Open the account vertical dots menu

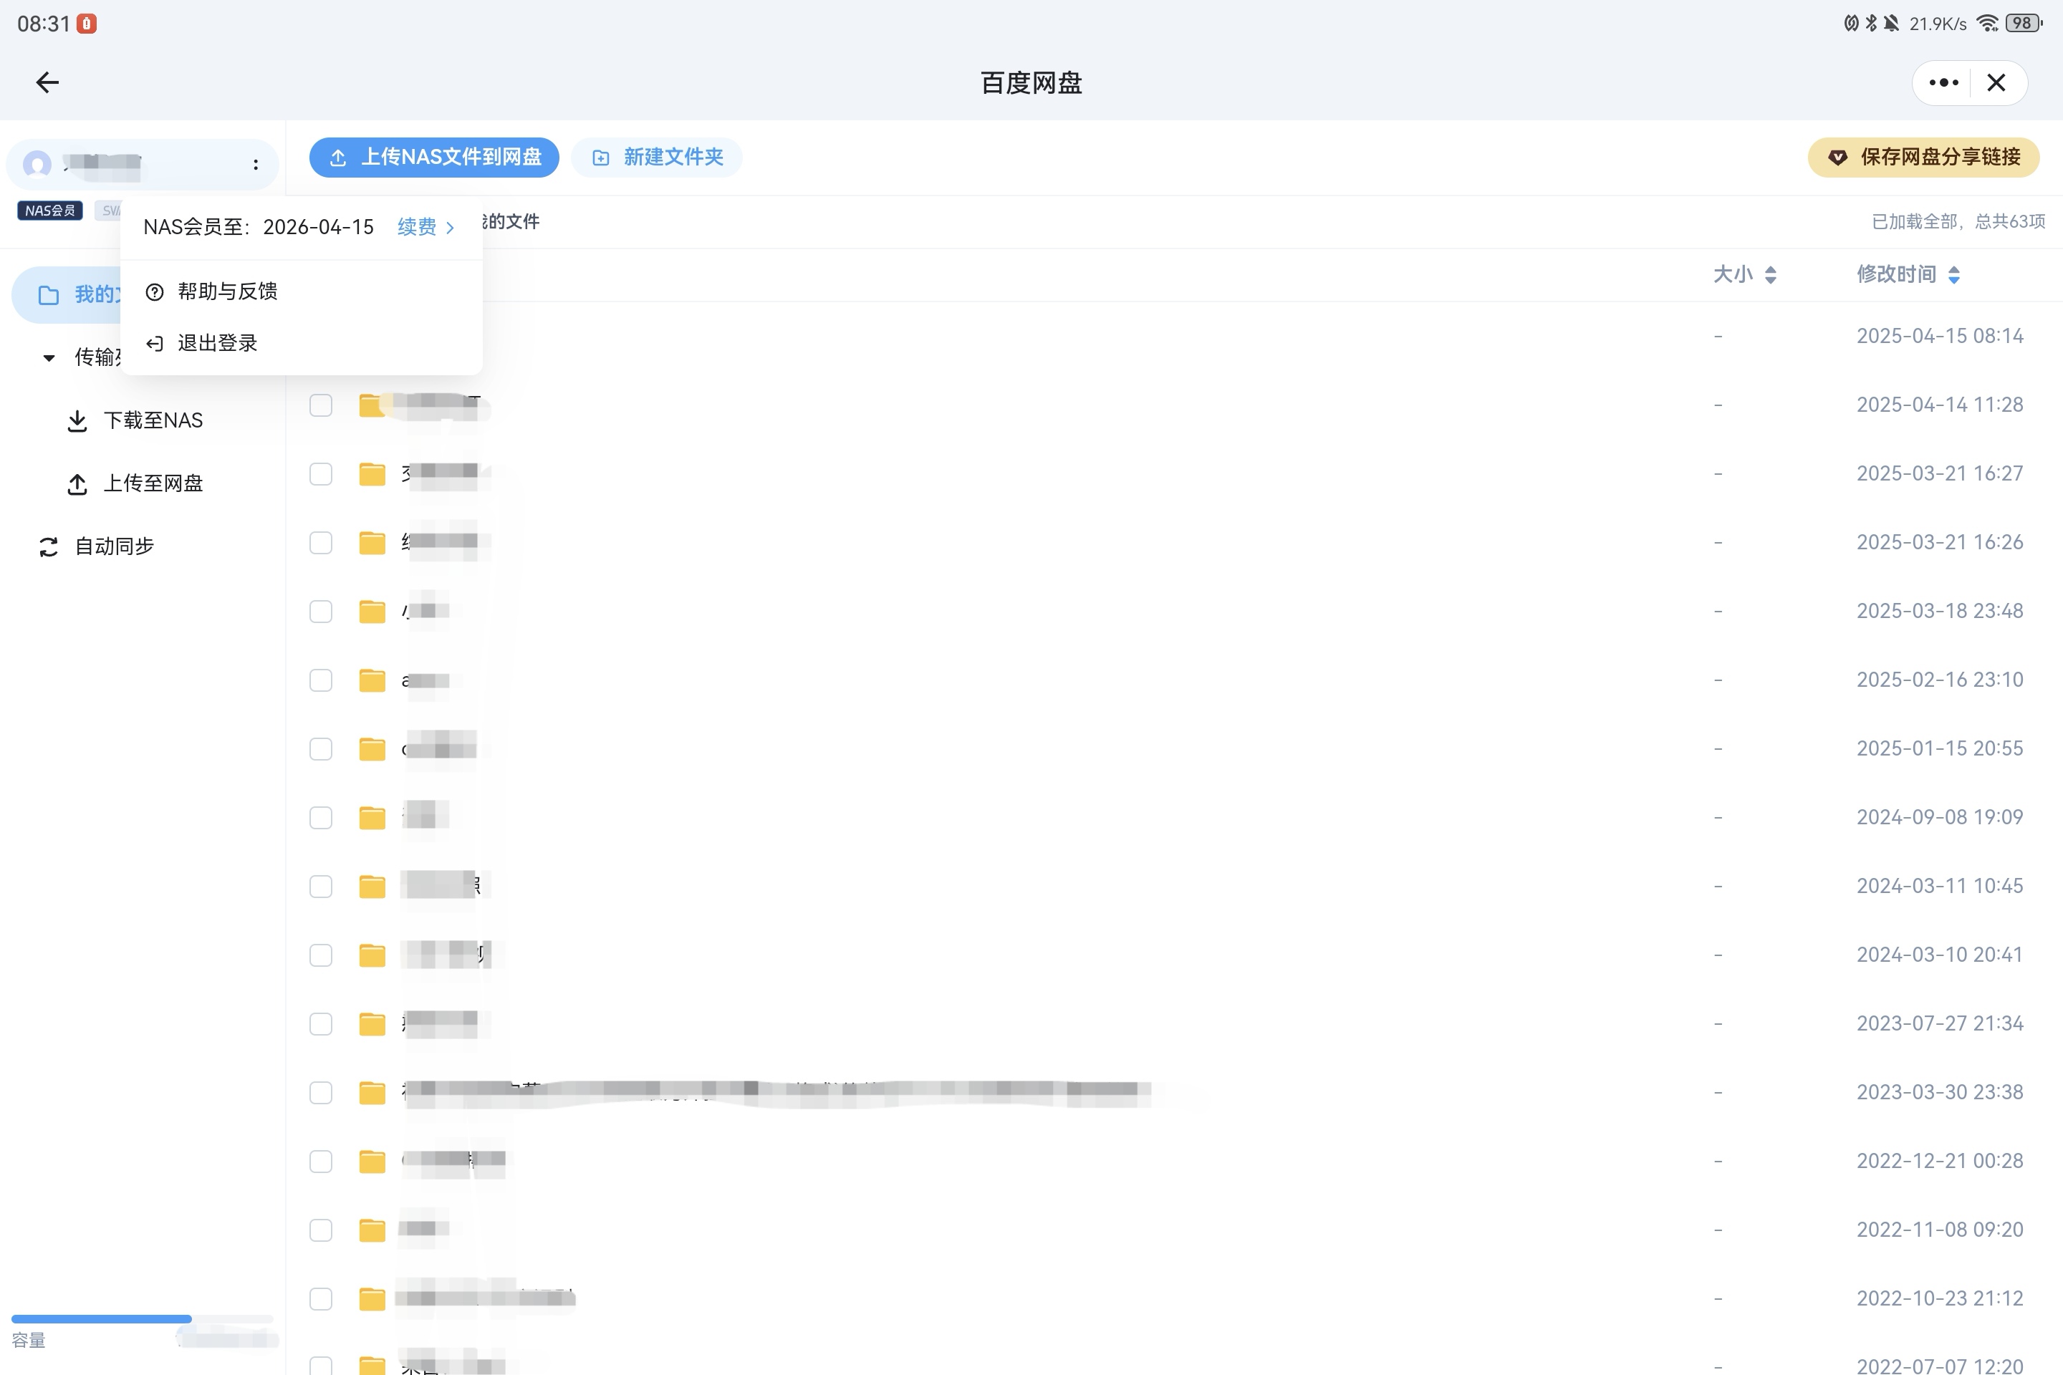(x=255, y=164)
